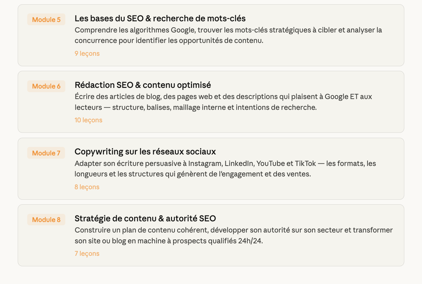Open "Les bases du SEO & recherche de mots-clés" title
This screenshot has height=284, width=422.
pos(160,18)
